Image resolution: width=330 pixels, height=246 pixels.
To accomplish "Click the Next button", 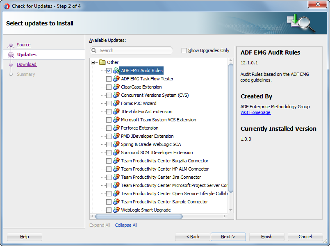I will click(x=228, y=237).
